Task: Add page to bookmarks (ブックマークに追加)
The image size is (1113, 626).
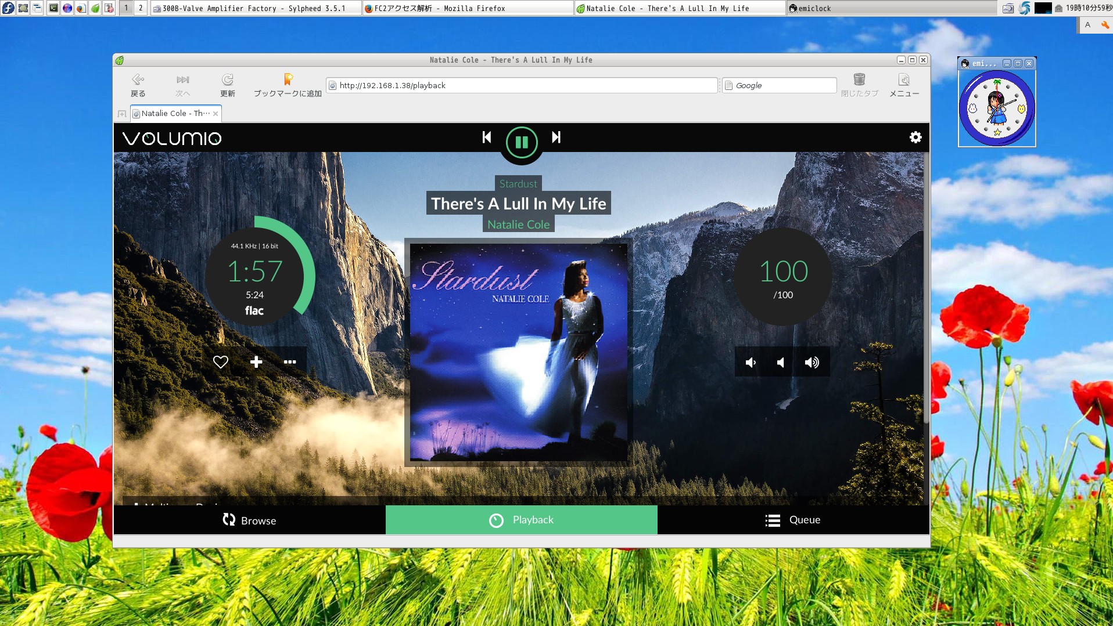Action: [288, 85]
